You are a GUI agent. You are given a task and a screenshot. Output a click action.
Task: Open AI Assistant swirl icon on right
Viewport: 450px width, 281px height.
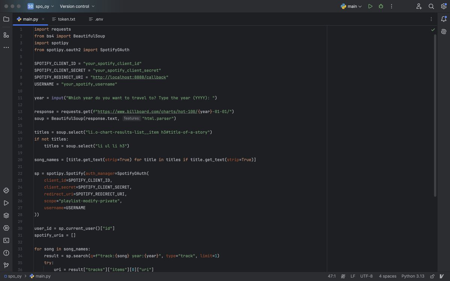click(444, 31)
